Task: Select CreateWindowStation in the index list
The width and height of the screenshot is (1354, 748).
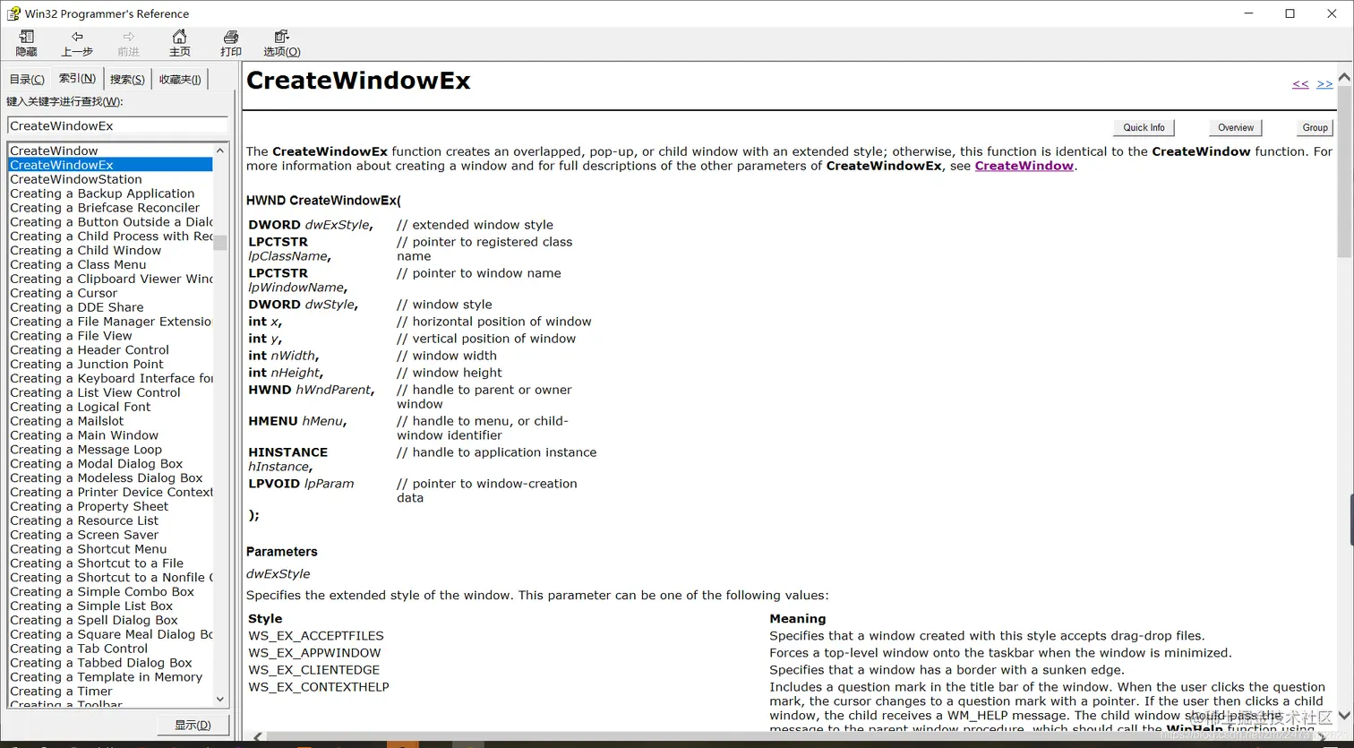Action: click(x=110, y=179)
